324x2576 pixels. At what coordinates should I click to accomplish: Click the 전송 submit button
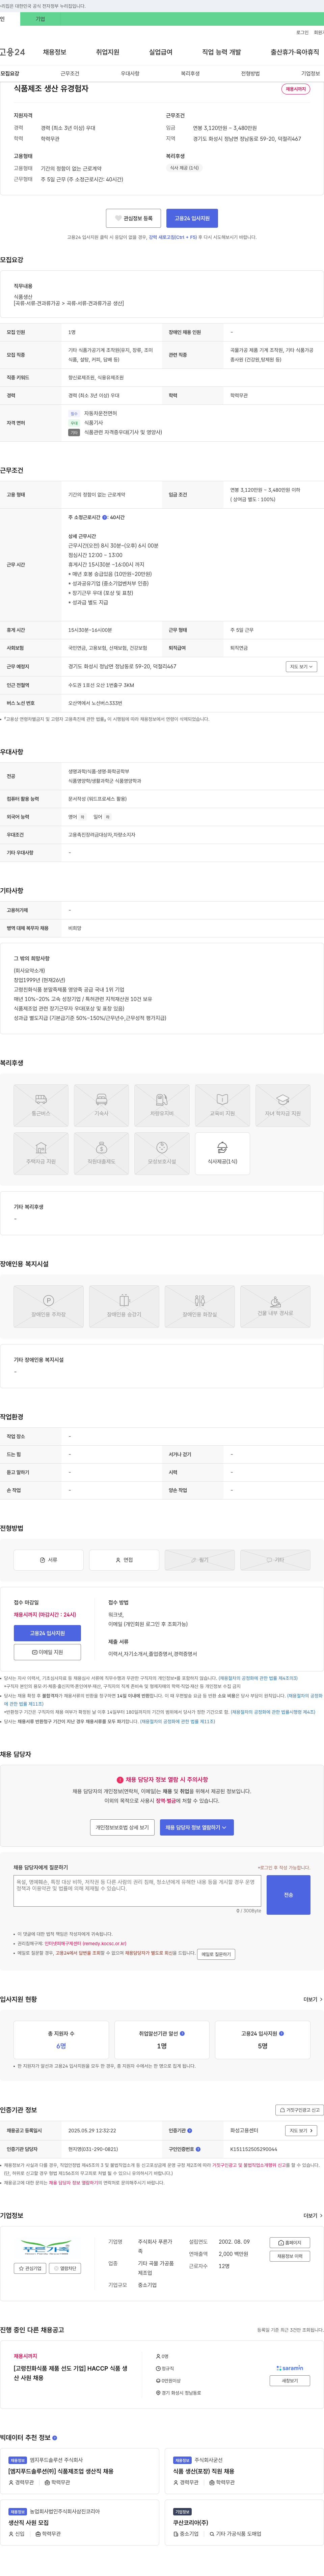click(x=288, y=1895)
